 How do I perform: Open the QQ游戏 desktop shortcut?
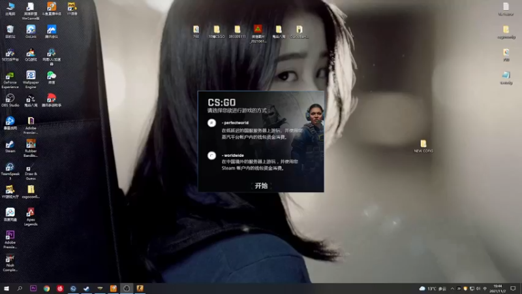pos(31,55)
